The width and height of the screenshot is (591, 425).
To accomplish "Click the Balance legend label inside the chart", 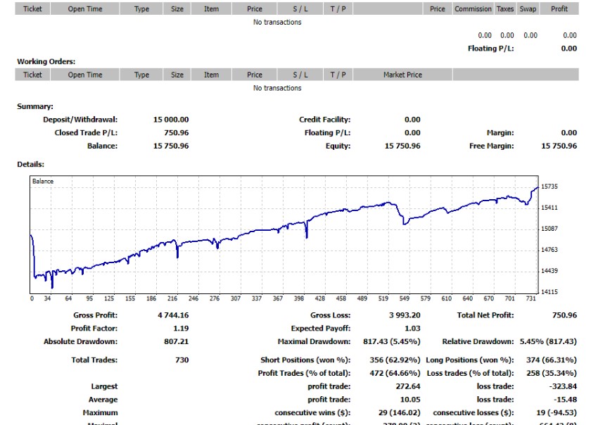I will [x=43, y=182].
